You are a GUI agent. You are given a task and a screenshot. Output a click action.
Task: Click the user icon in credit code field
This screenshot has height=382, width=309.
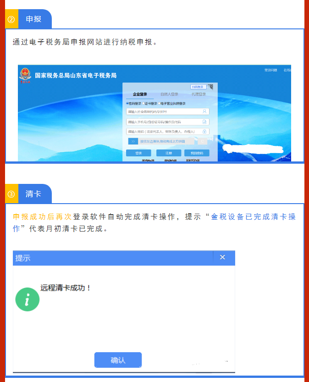tap(204, 111)
